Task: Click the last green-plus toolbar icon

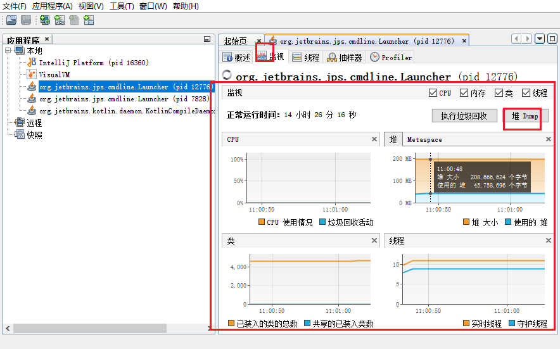Action: 89,20
